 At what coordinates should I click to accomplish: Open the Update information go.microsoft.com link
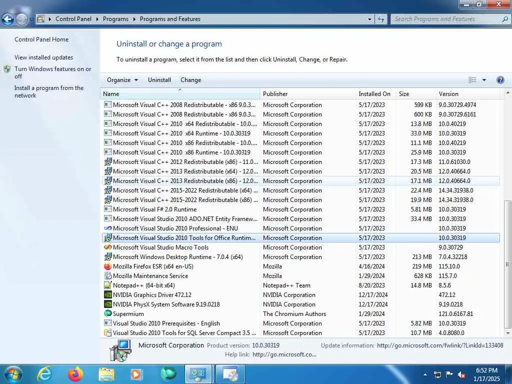coord(440,345)
